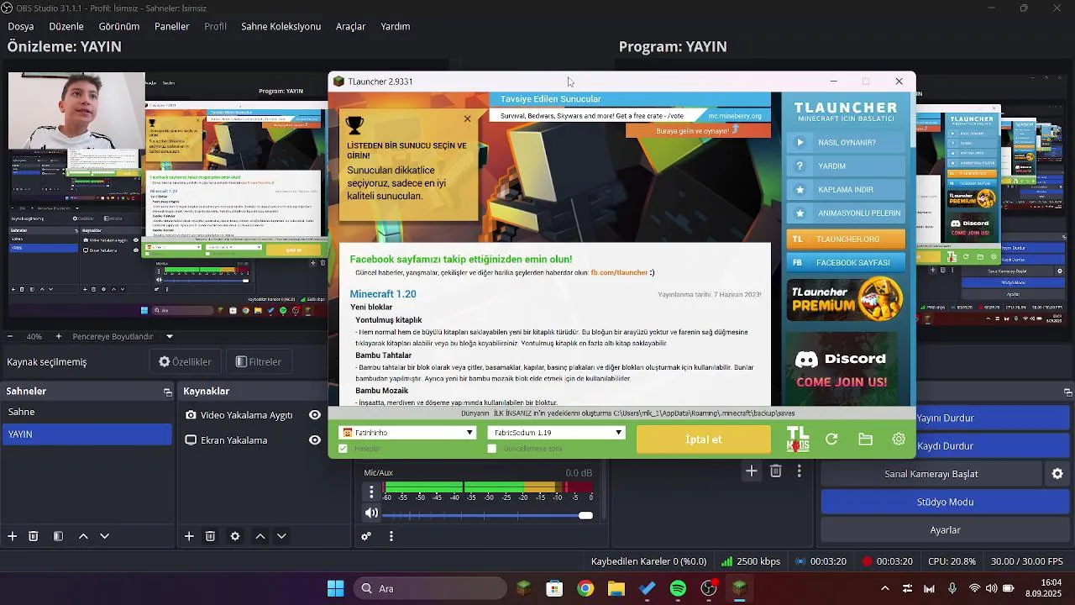
Task: Move the scene up with the Sahneler up arrow
Action: coord(83,536)
